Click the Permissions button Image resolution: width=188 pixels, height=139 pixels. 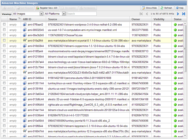pos(88,8)
